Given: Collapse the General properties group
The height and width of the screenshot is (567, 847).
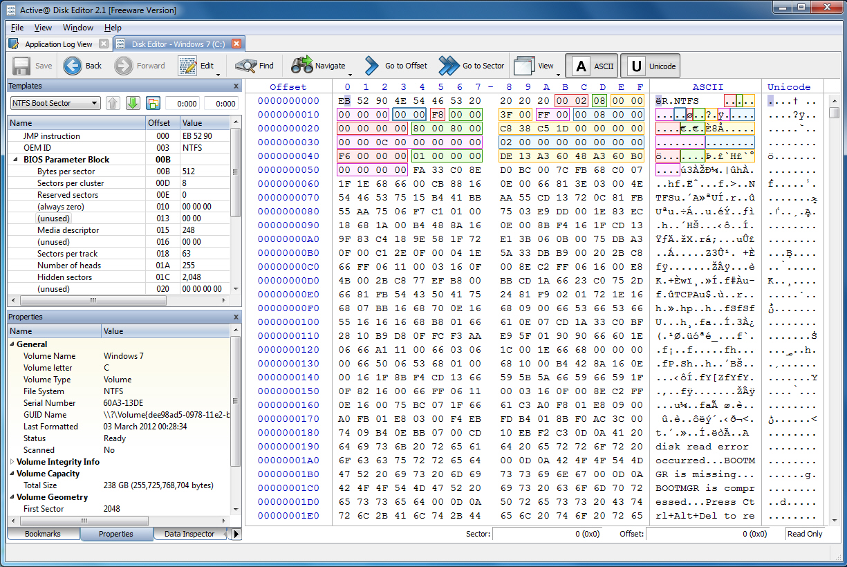Looking at the screenshot, I should (12, 344).
